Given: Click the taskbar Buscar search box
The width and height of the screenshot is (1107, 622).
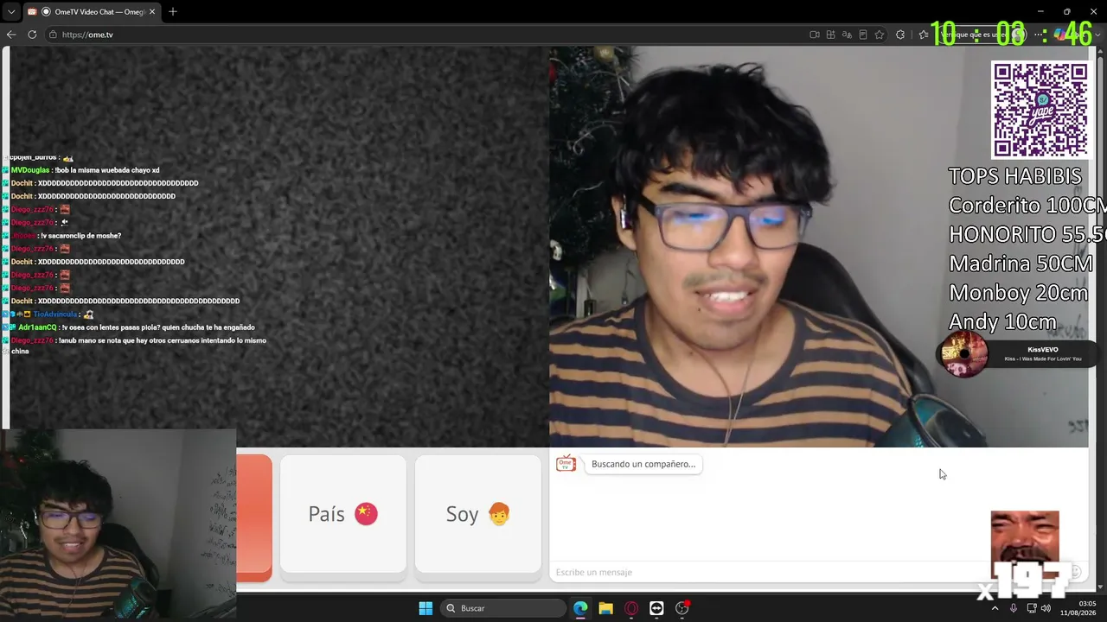Looking at the screenshot, I should [x=502, y=608].
